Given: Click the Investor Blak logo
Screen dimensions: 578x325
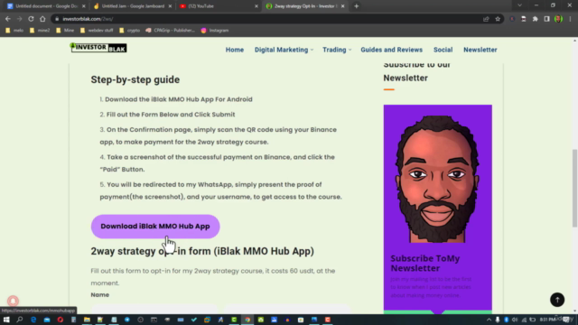Looking at the screenshot, I should [98, 48].
